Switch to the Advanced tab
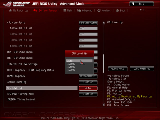The image size is (160, 120). pyautogui.click(x=85, y=10)
